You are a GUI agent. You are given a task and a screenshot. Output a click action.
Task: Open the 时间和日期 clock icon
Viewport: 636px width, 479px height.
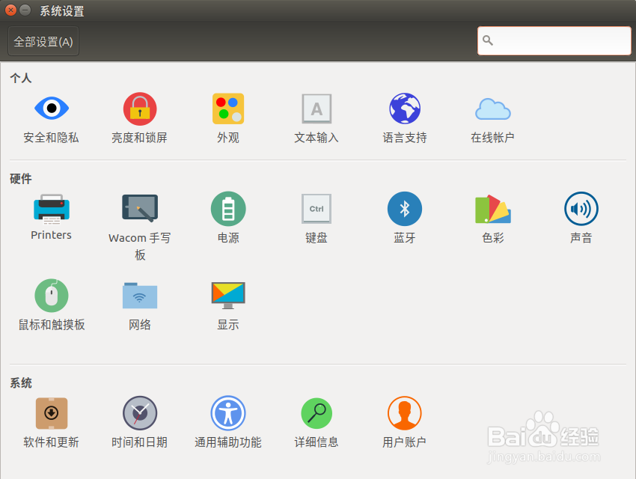point(140,413)
